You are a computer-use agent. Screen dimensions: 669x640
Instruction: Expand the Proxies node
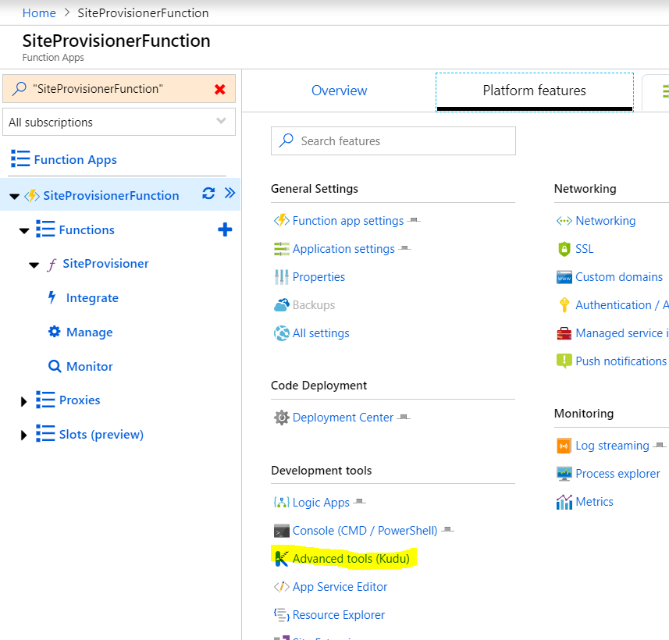coord(24,401)
